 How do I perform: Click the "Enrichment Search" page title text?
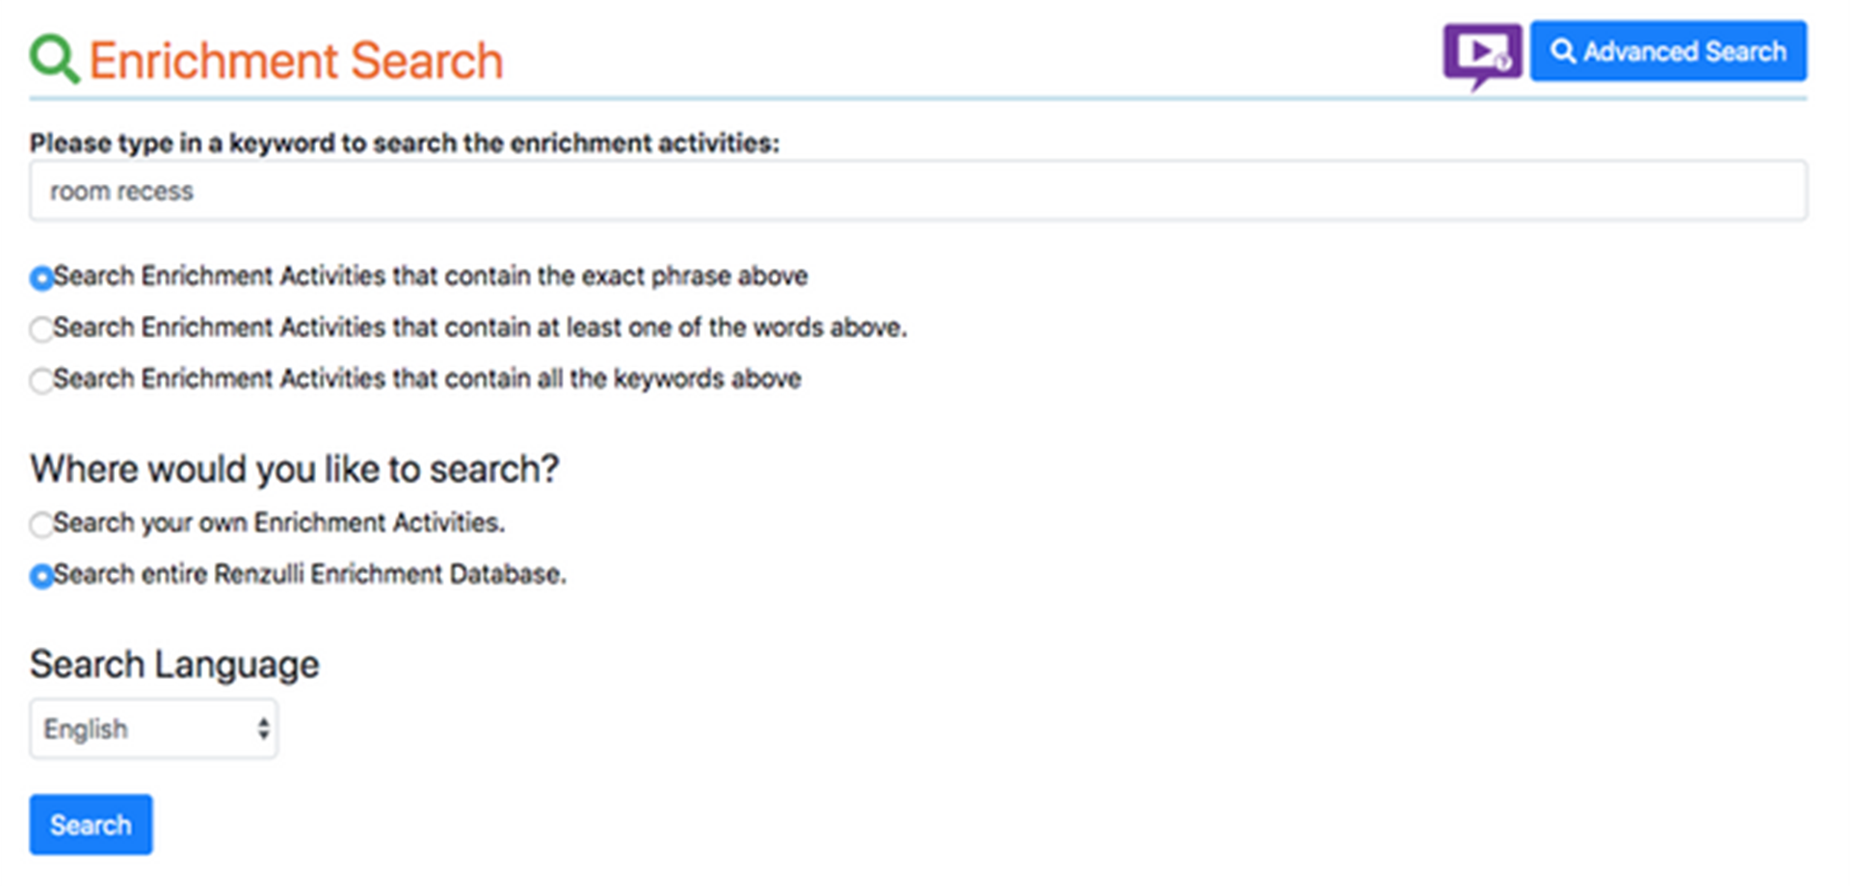[x=296, y=61]
